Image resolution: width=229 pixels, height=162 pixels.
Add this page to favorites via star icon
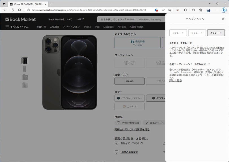pyautogui.click(x=170, y=10)
